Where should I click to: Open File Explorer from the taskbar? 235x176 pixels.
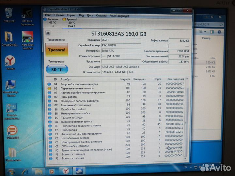(x=39, y=172)
